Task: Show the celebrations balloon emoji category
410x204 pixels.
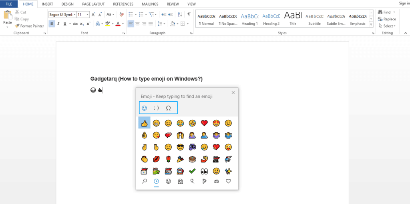Action: coord(192,181)
